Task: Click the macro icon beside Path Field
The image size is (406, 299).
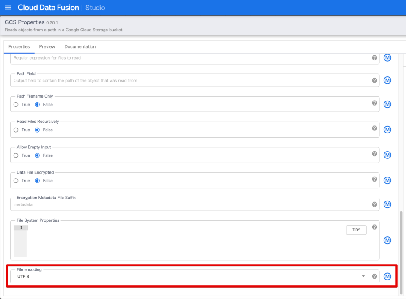Action: click(x=387, y=80)
